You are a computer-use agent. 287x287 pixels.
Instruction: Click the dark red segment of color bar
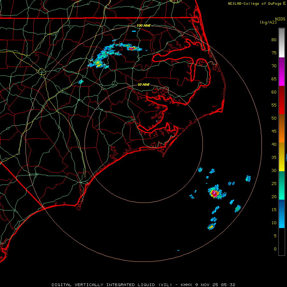(282, 100)
